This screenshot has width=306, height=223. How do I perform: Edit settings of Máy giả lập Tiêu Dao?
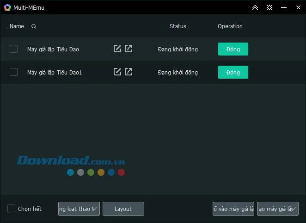pyautogui.click(x=117, y=49)
